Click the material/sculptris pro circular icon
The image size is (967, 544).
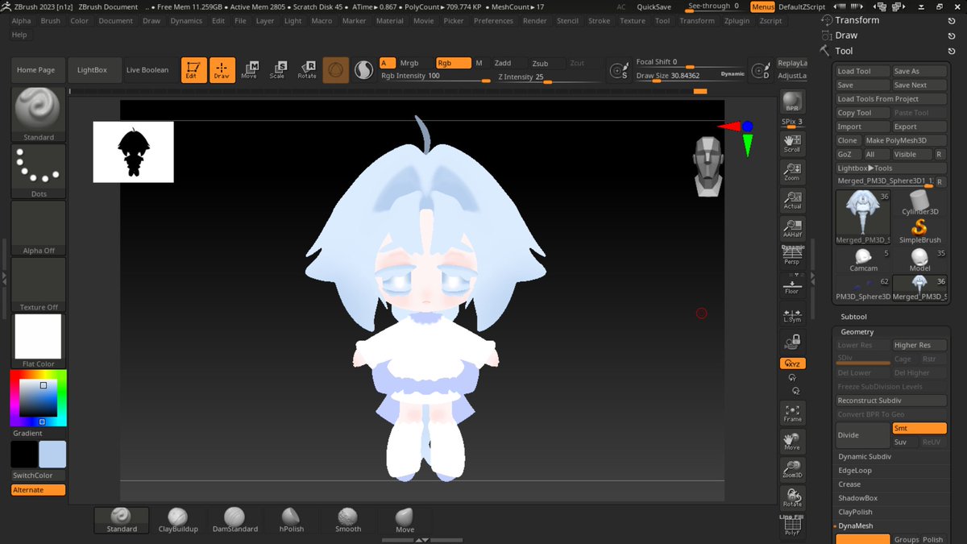tap(363, 70)
